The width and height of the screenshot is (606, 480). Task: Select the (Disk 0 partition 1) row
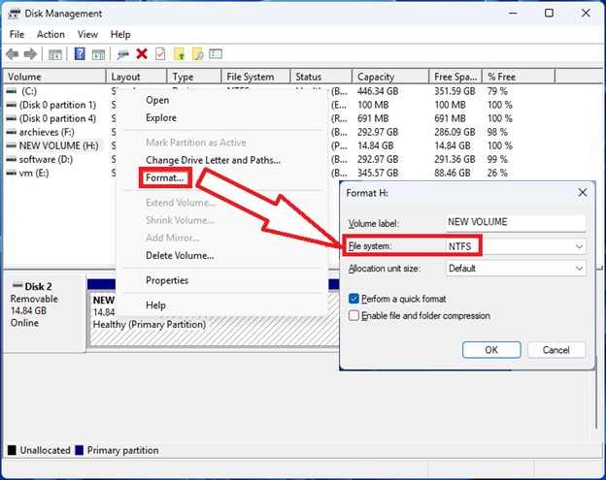tap(51, 105)
